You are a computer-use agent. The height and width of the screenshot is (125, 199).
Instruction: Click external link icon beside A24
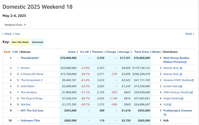[x=170, y=105]
